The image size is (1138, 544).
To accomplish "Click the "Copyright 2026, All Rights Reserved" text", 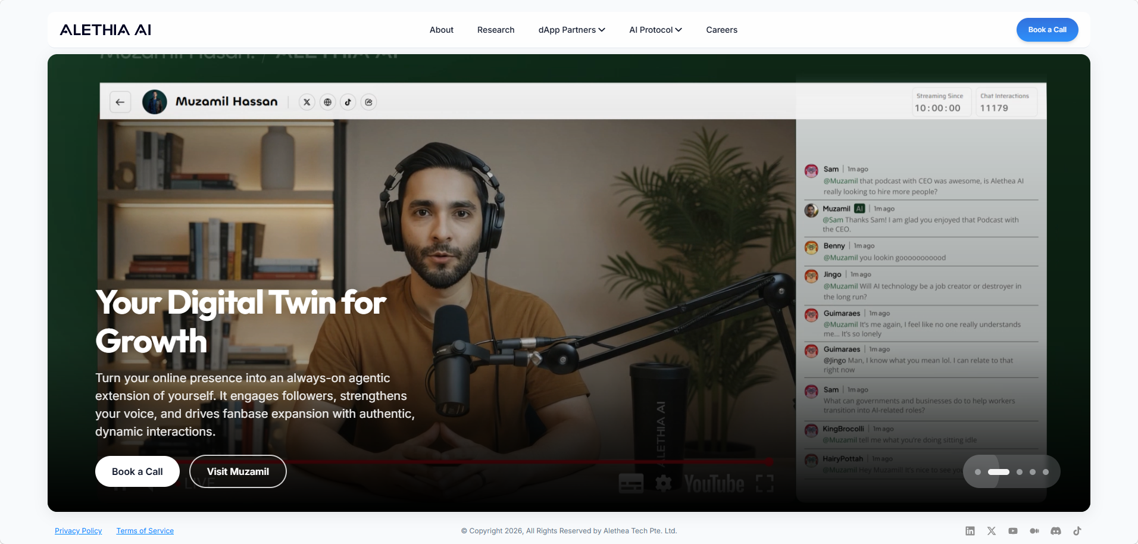I will tap(569, 531).
